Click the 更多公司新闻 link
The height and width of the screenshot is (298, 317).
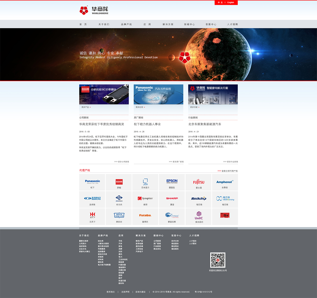[x=122, y=162]
